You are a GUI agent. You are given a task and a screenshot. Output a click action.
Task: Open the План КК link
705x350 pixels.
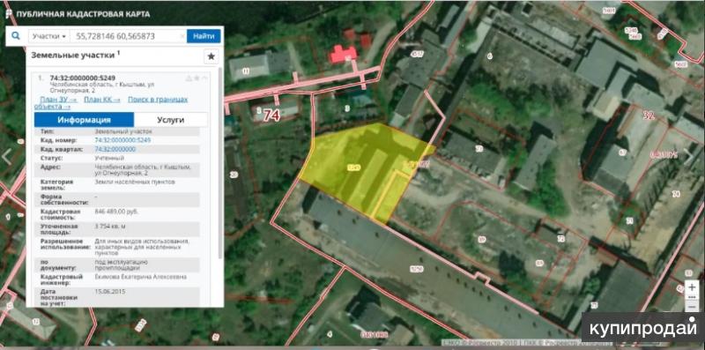point(102,100)
